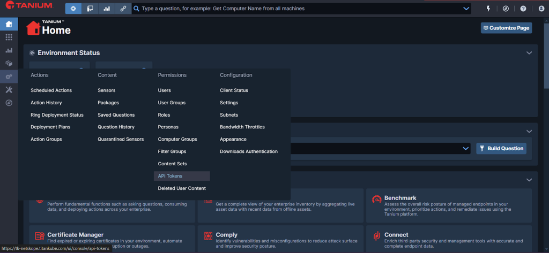Select the question mode diamond icon
The image size is (549, 253).
(73, 9)
